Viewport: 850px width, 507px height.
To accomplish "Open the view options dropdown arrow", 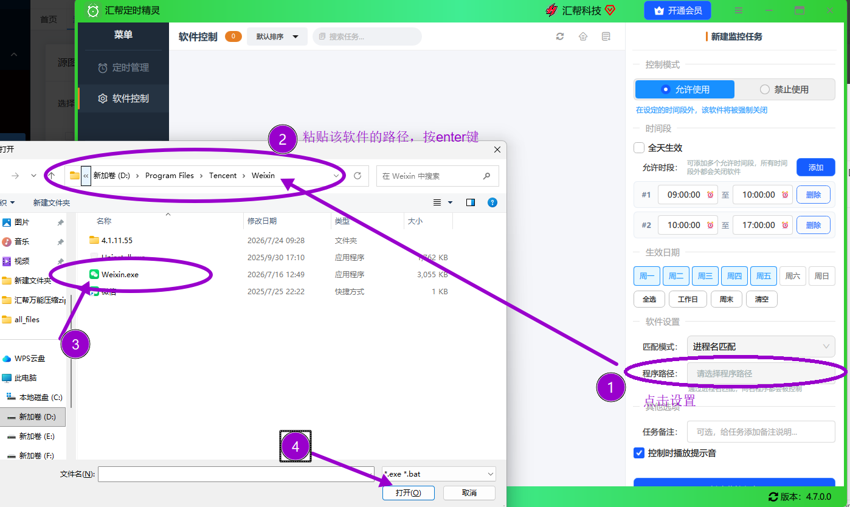I will pyautogui.click(x=451, y=202).
